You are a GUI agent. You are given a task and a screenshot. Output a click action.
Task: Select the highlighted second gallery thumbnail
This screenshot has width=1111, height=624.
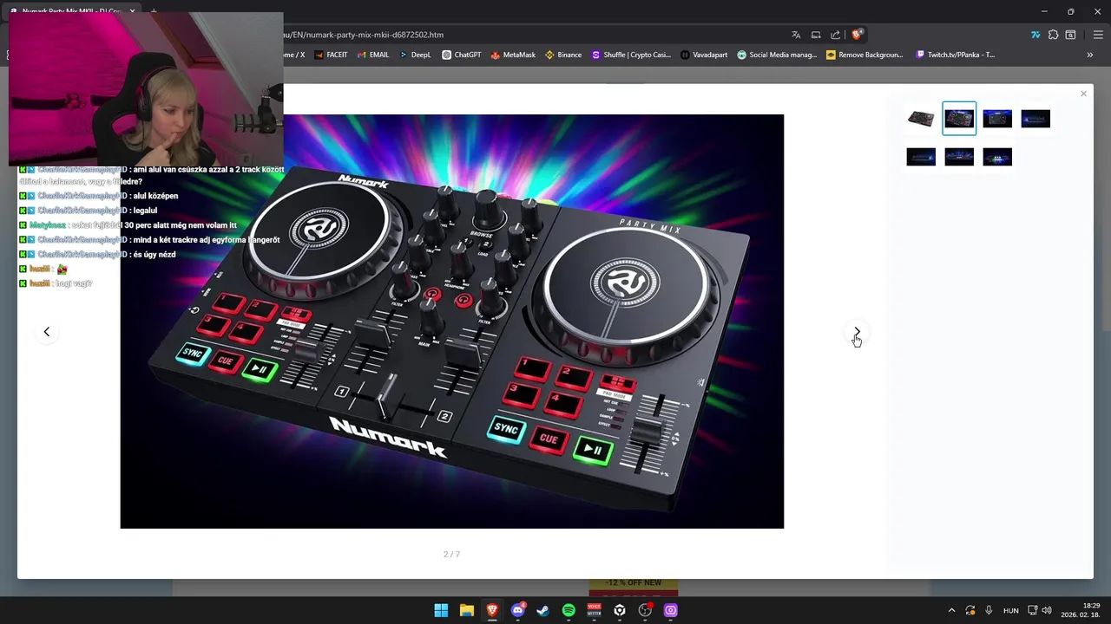tap(959, 119)
